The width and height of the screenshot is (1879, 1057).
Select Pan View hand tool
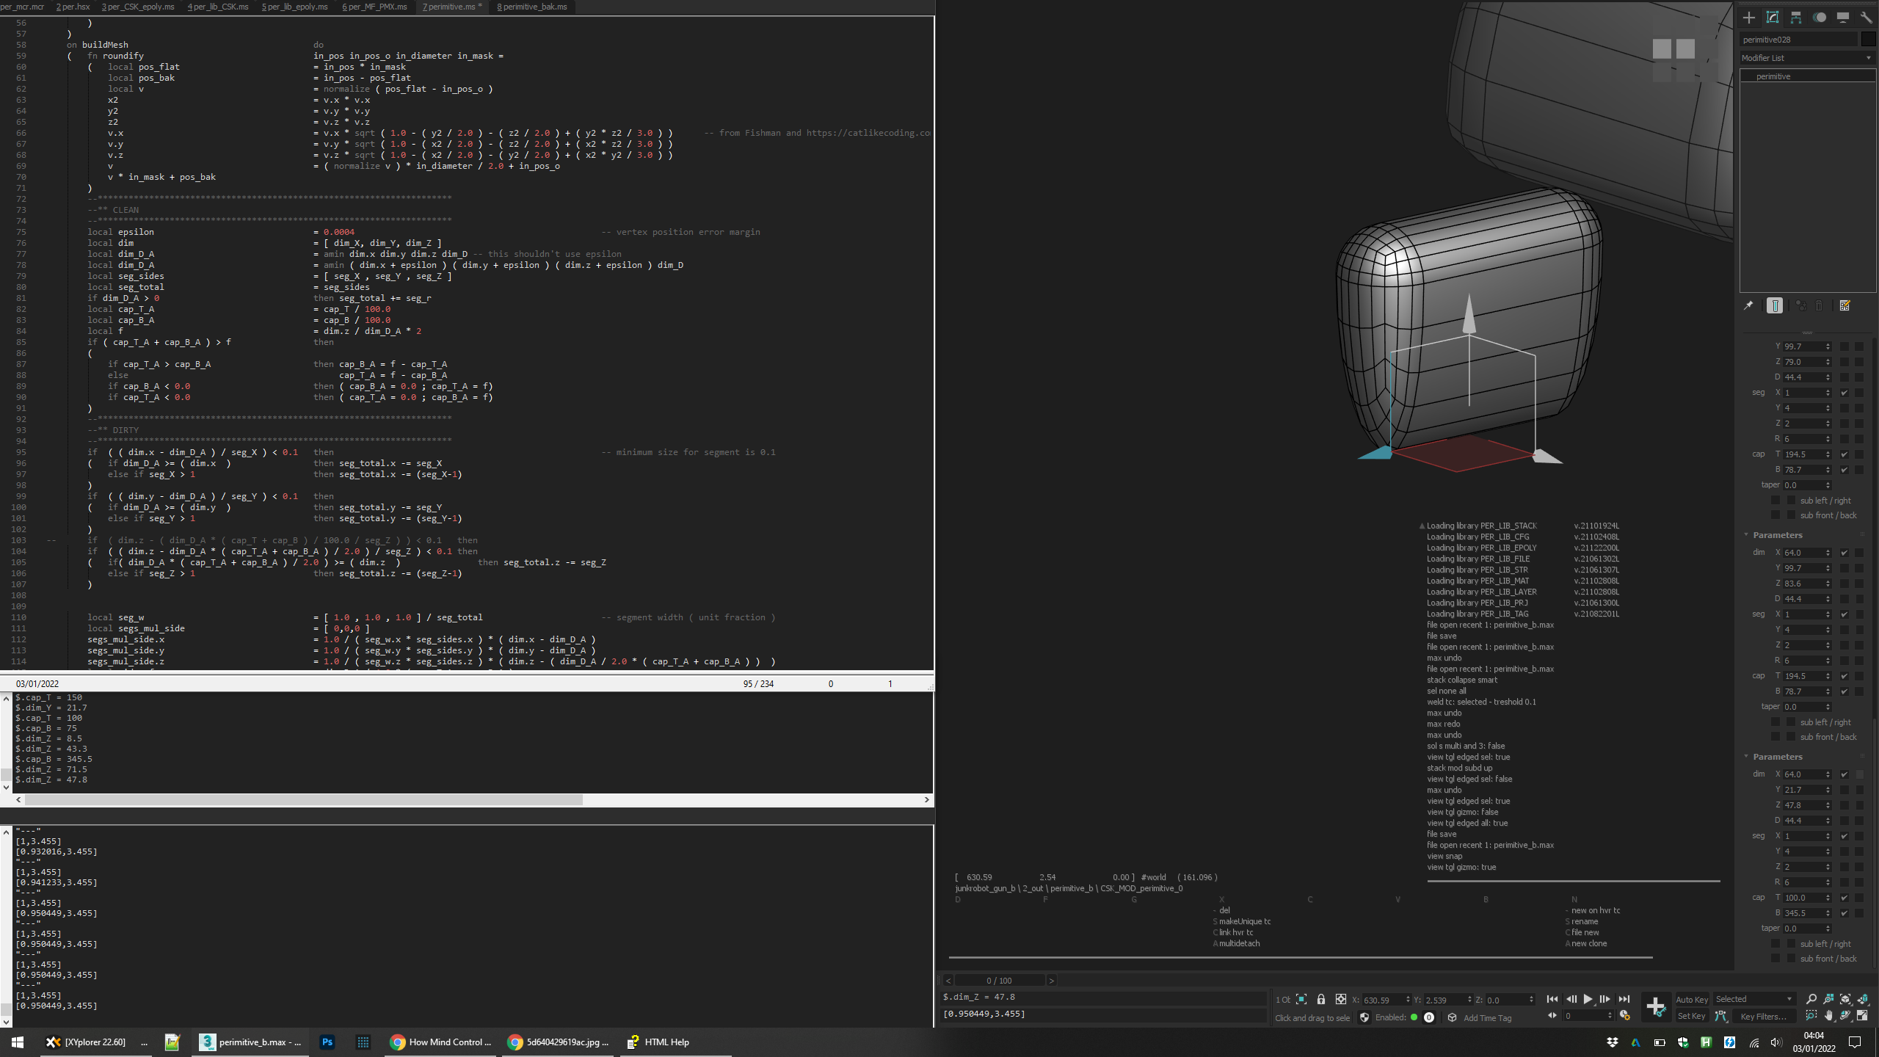pyautogui.click(x=1828, y=1016)
